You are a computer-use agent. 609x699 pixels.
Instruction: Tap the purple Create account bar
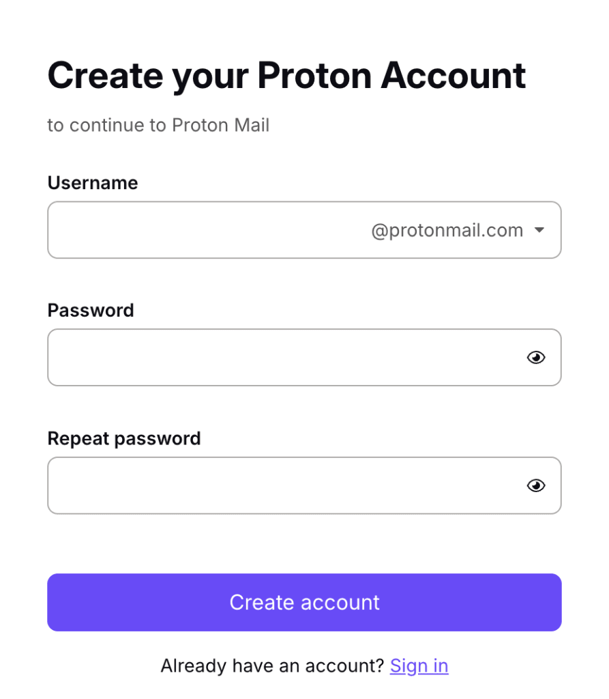[304, 602]
